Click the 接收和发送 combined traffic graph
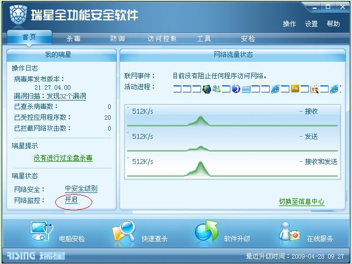 [x=232, y=167]
